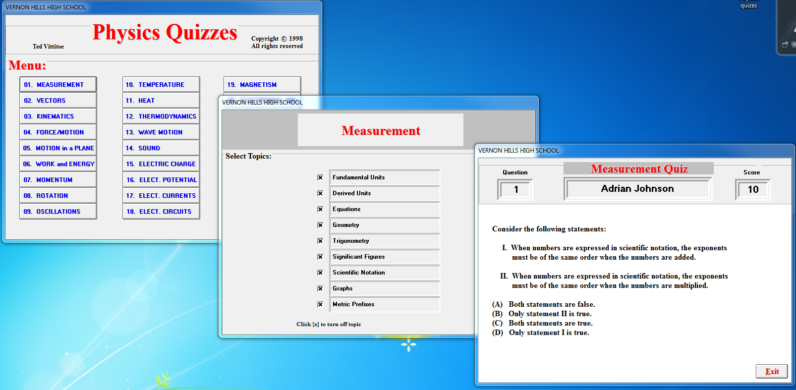
Task: Click the quiz window VERNON HILLS title bar
Action: coord(633,151)
